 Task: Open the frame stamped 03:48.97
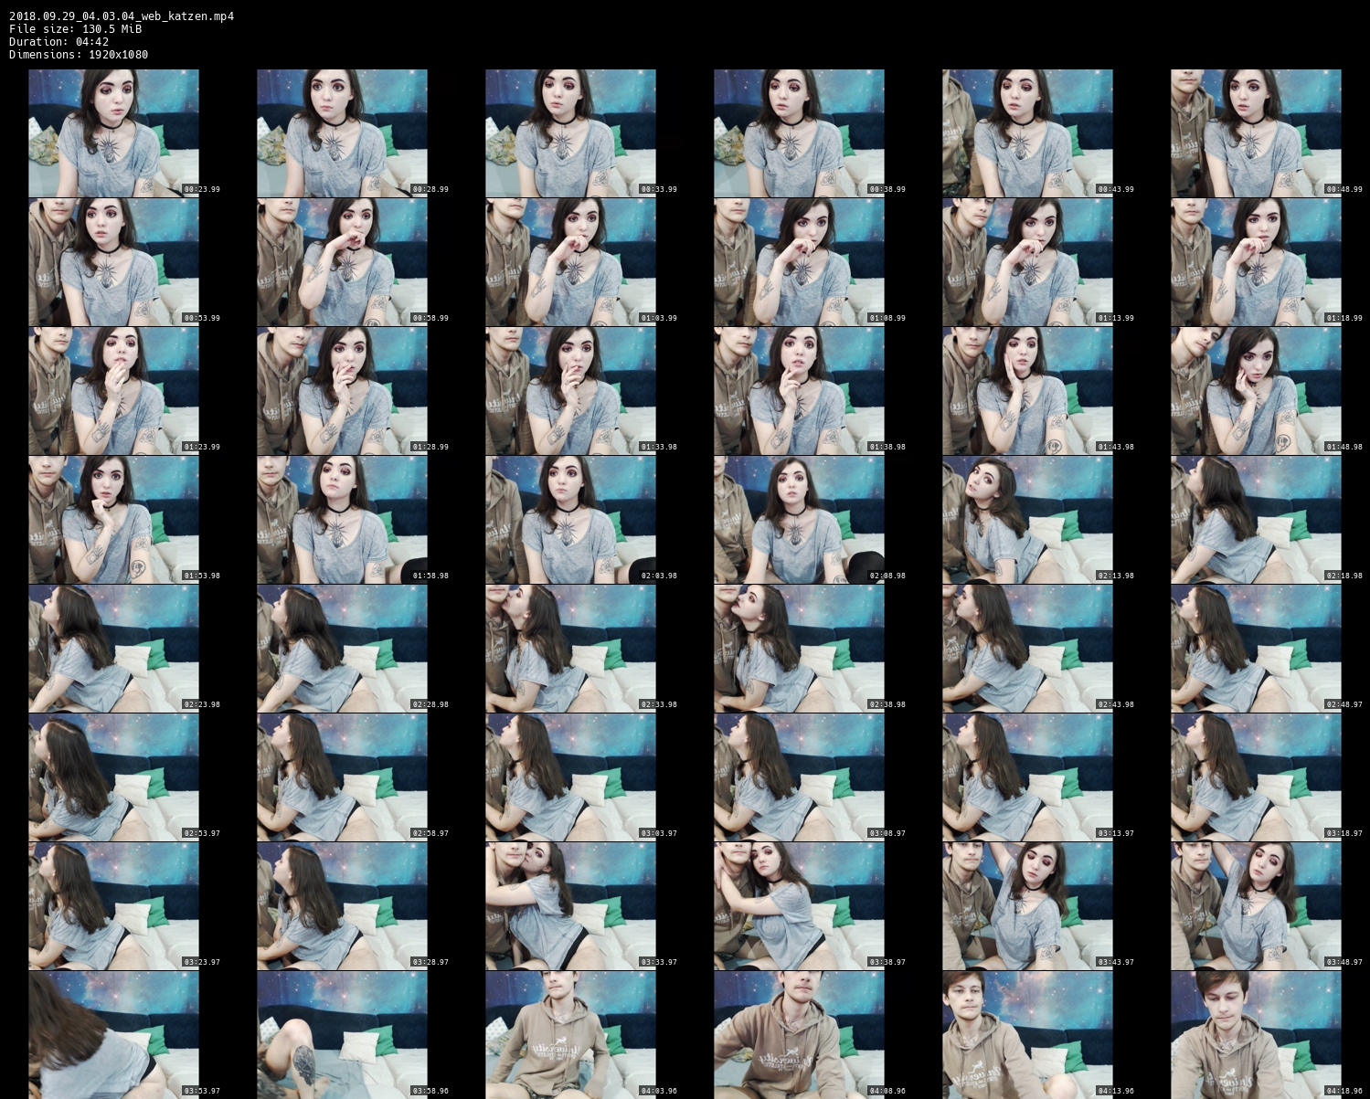tap(1257, 906)
